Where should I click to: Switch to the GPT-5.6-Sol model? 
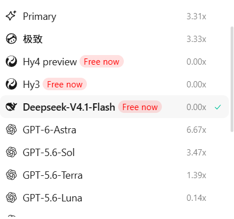click(x=114, y=153)
